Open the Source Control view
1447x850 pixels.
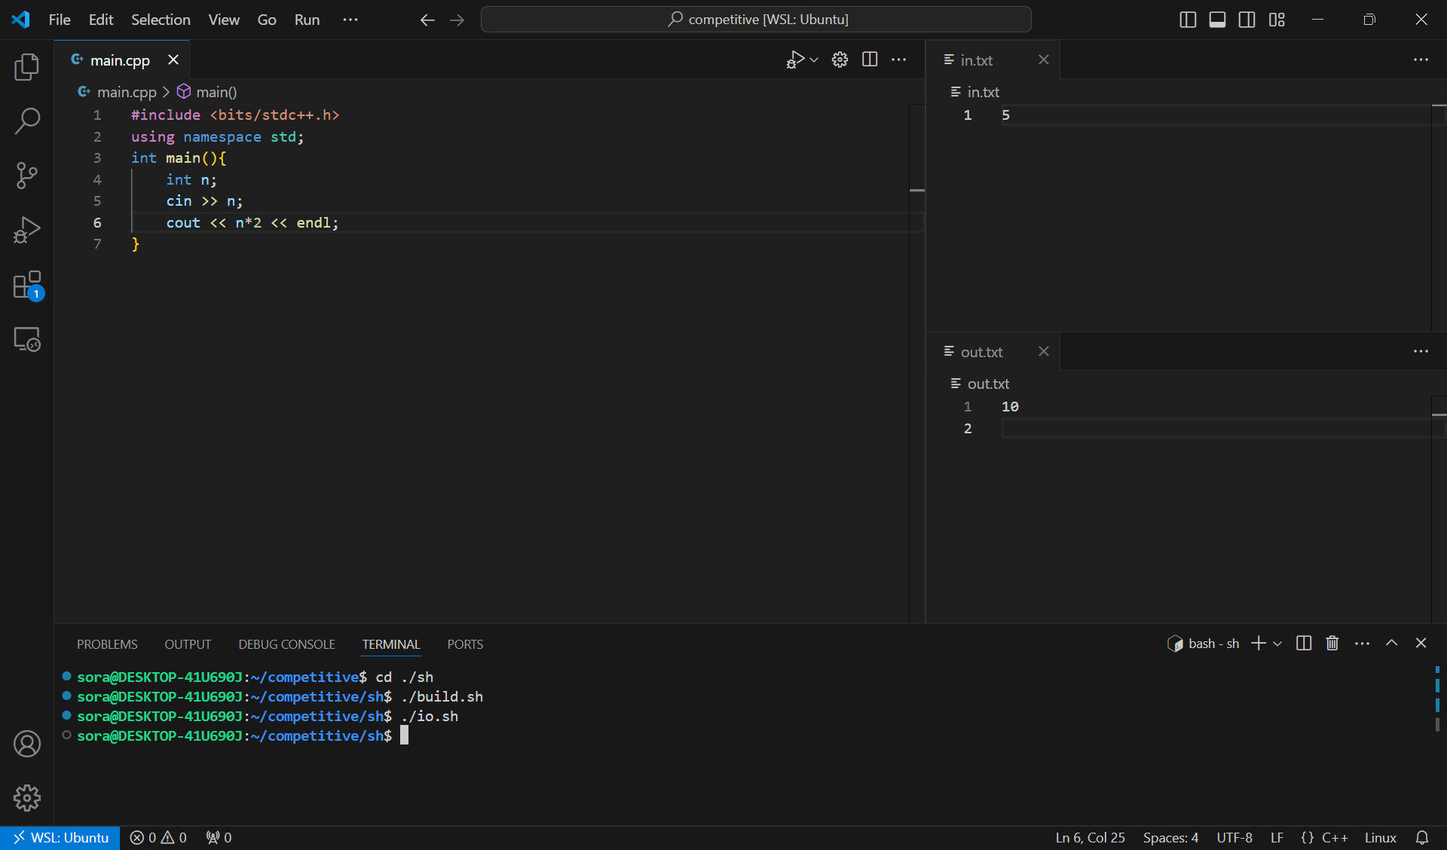coord(27,175)
